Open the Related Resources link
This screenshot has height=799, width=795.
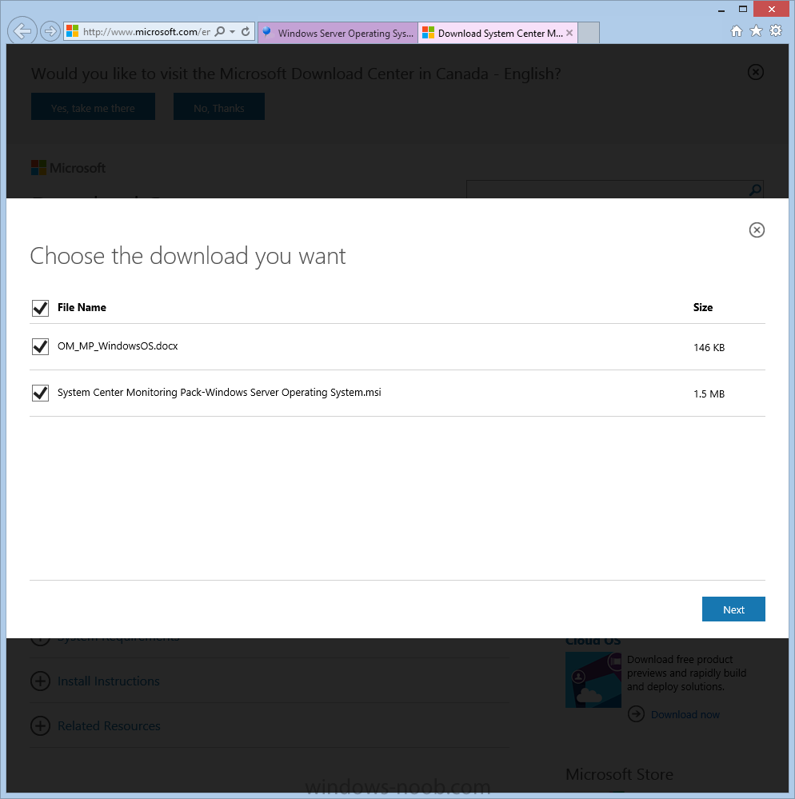[109, 726]
